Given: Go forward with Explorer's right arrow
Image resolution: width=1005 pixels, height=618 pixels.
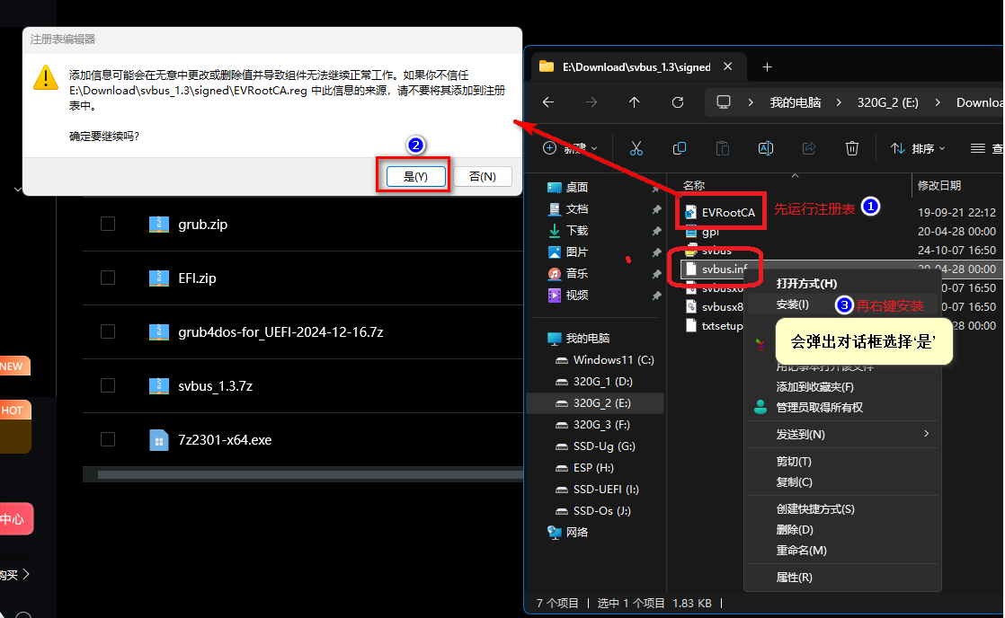Looking at the screenshot, I should click(591, 102).
